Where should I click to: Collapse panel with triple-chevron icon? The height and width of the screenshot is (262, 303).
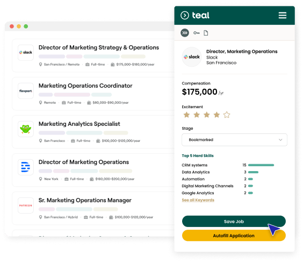[x=185, y=33]
